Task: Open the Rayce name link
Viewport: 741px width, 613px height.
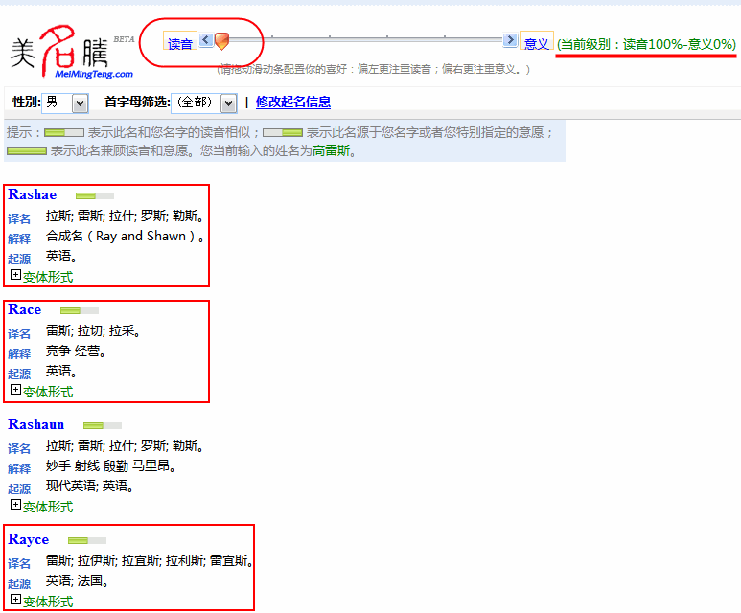Action: 29,539
